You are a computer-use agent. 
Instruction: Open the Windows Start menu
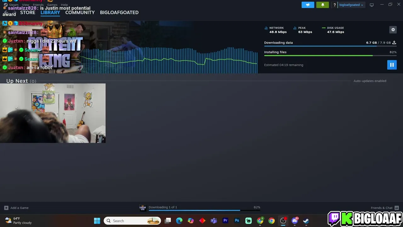pyautogui.click(x=97, y=221)
